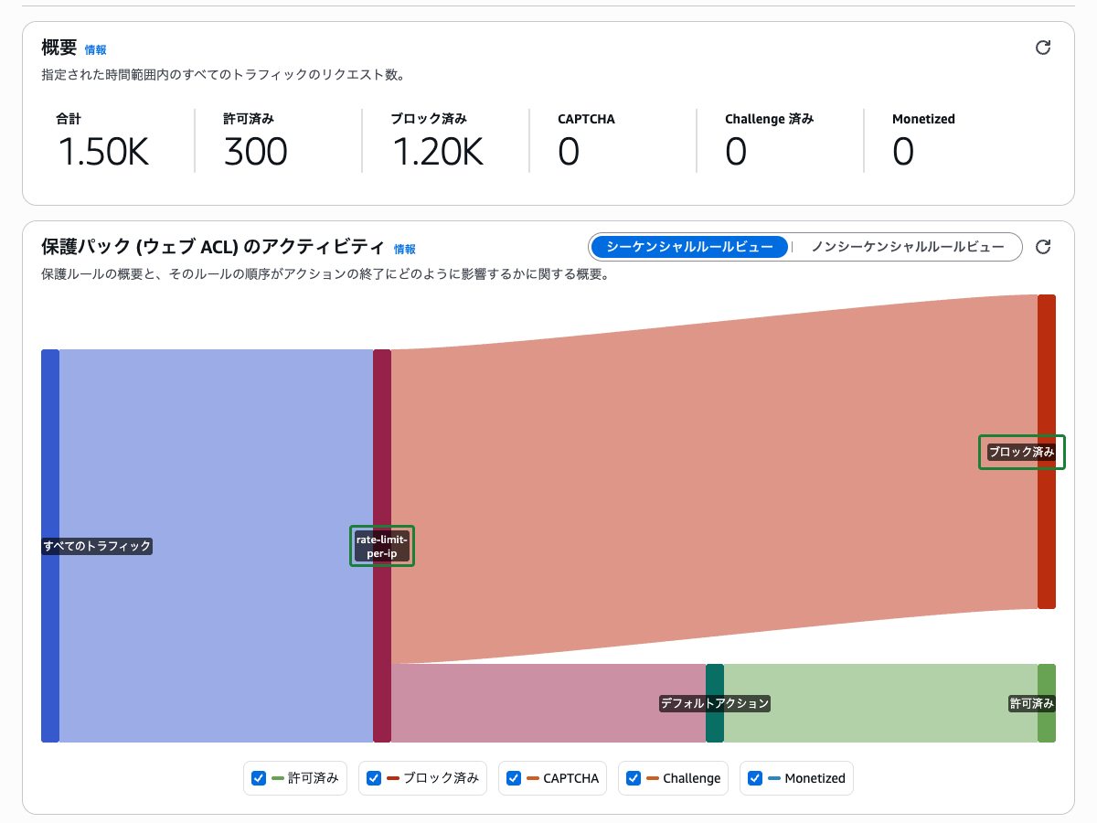
Task: Open the 情報 link beside 概要
Action: tap(96, 50)
